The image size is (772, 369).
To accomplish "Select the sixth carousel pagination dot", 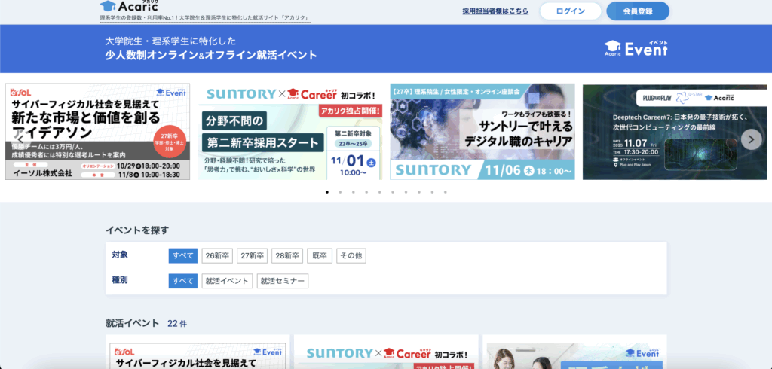I will [393, 192].
